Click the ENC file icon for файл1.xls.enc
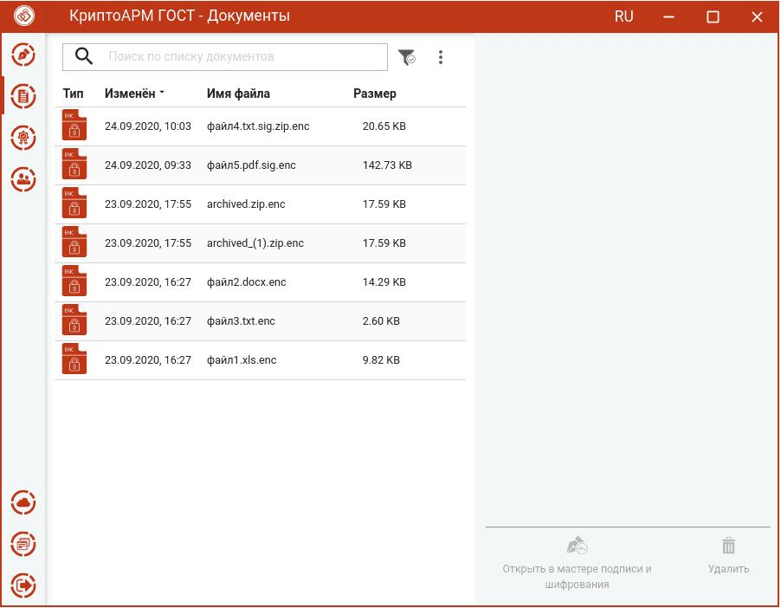The height and width of the screenshot is (608, 781). coord(74,359)
